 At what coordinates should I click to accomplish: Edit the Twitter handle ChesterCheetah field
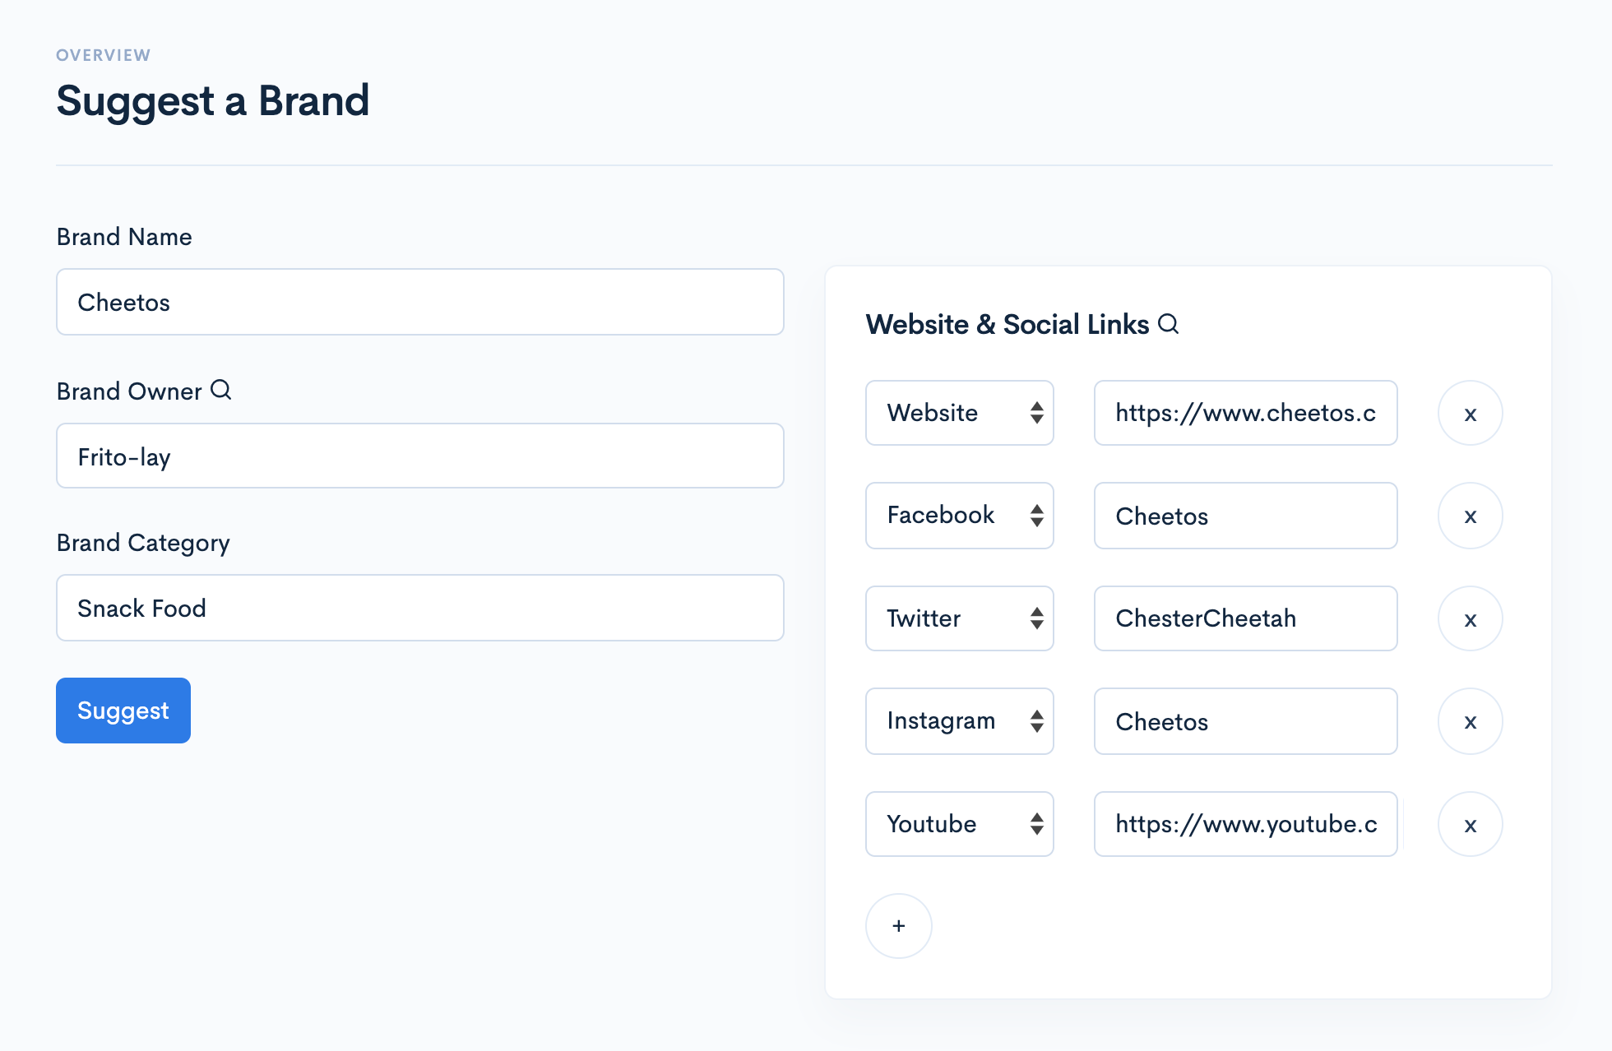1246,618
